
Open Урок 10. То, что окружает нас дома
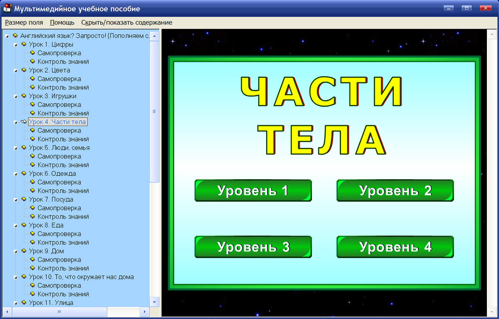pos(82,277)
